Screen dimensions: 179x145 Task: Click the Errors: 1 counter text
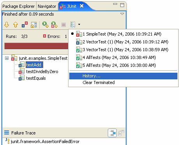pyautogui.click(x=57, y=36)
